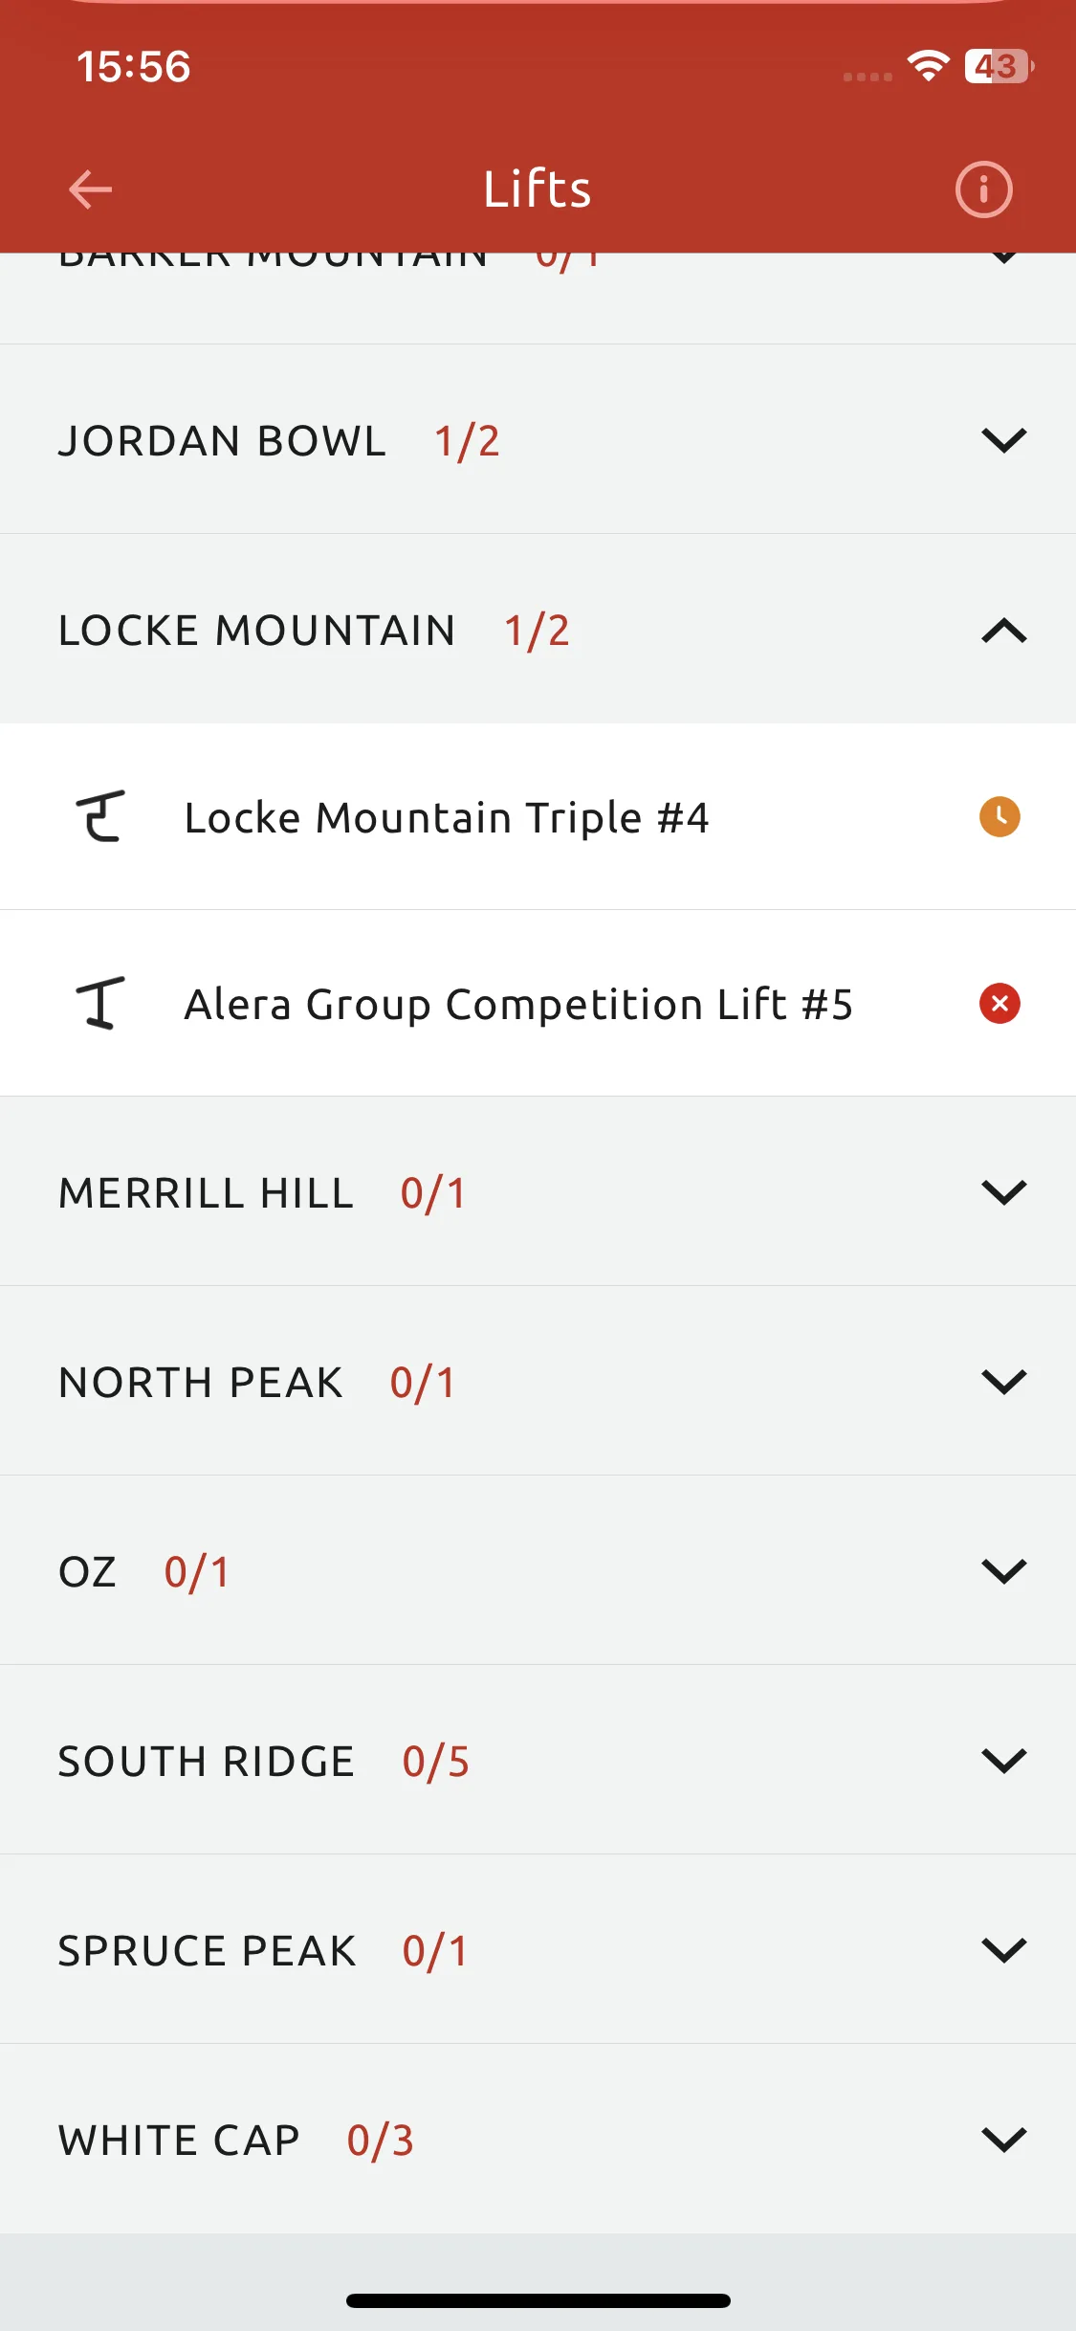This screenshot has width=1076, height=2331.
Task: Tap the Locke Mountain Triple chairlift icon
Action: coord(100,816)
